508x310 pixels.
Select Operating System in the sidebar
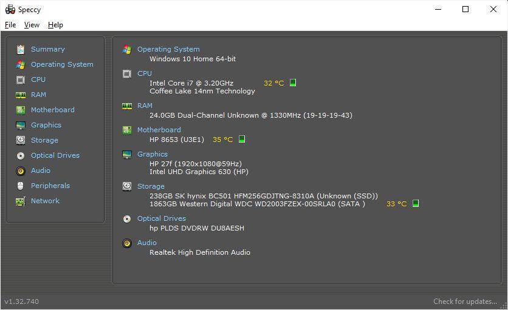point(62,64)
